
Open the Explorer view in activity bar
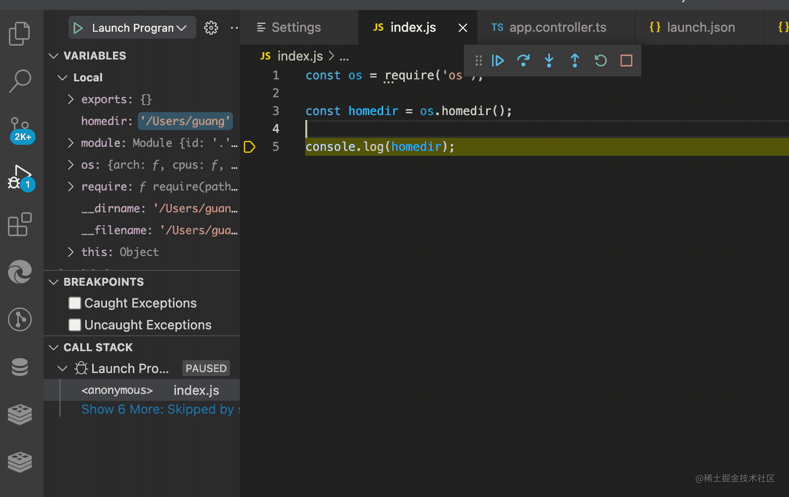point(20,34)
